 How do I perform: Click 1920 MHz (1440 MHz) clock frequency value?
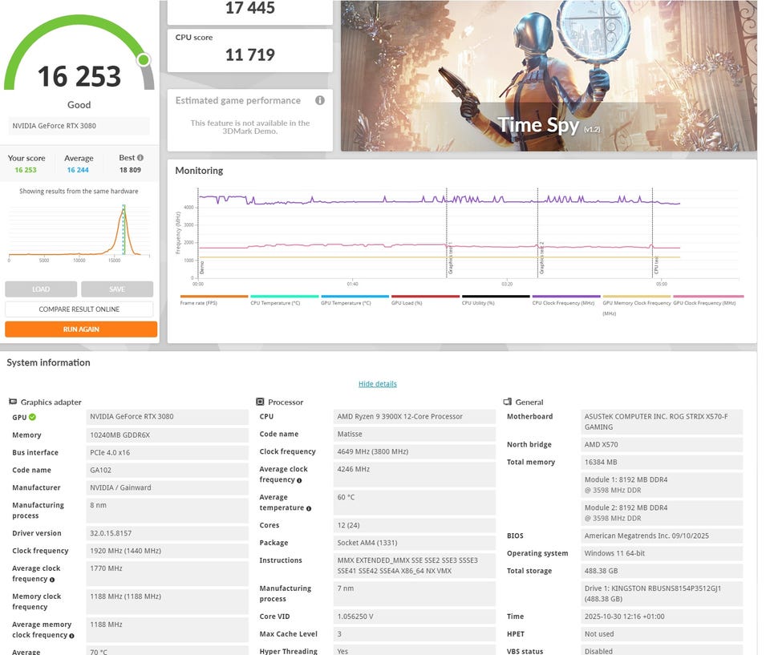pyautogui.click(x=167, y=551)
